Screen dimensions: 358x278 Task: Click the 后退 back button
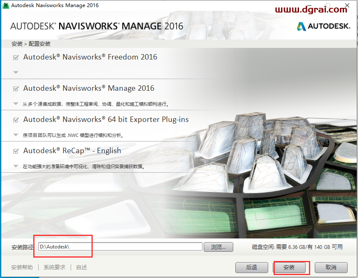click(252, 268)
